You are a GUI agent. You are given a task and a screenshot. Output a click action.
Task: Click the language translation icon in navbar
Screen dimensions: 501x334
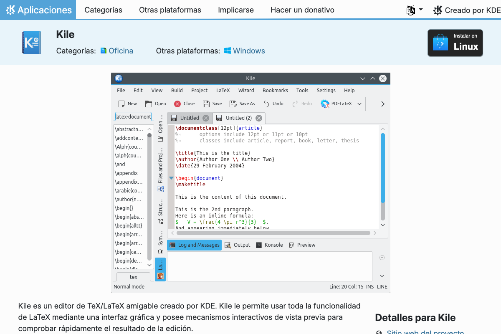click(x=411, y=10)
